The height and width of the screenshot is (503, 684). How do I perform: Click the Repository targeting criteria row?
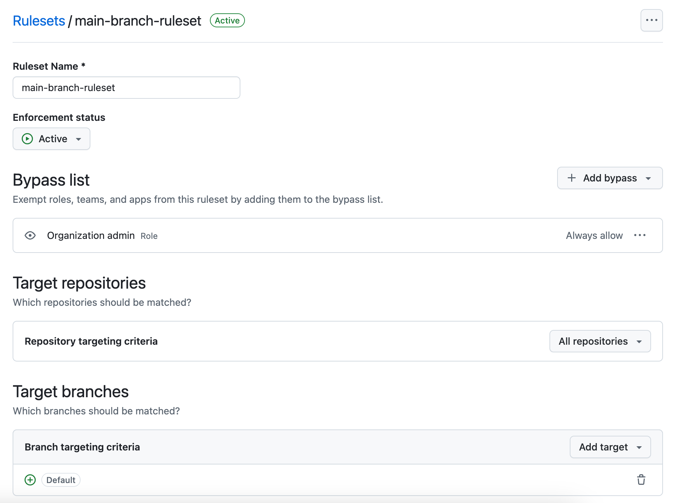[x=338, y=341]
